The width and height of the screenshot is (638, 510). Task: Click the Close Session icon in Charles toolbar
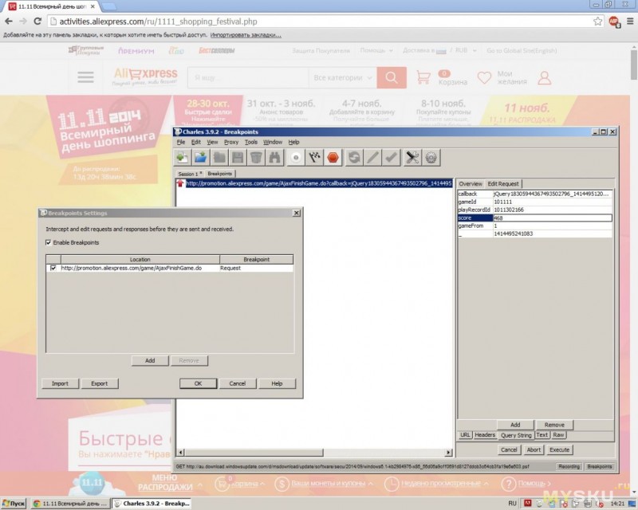coord(219,158)
